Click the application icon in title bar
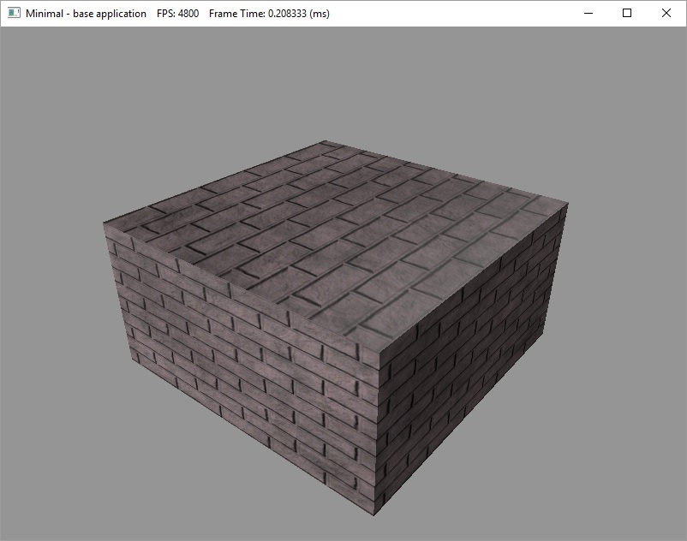 [x=14, y=14]
